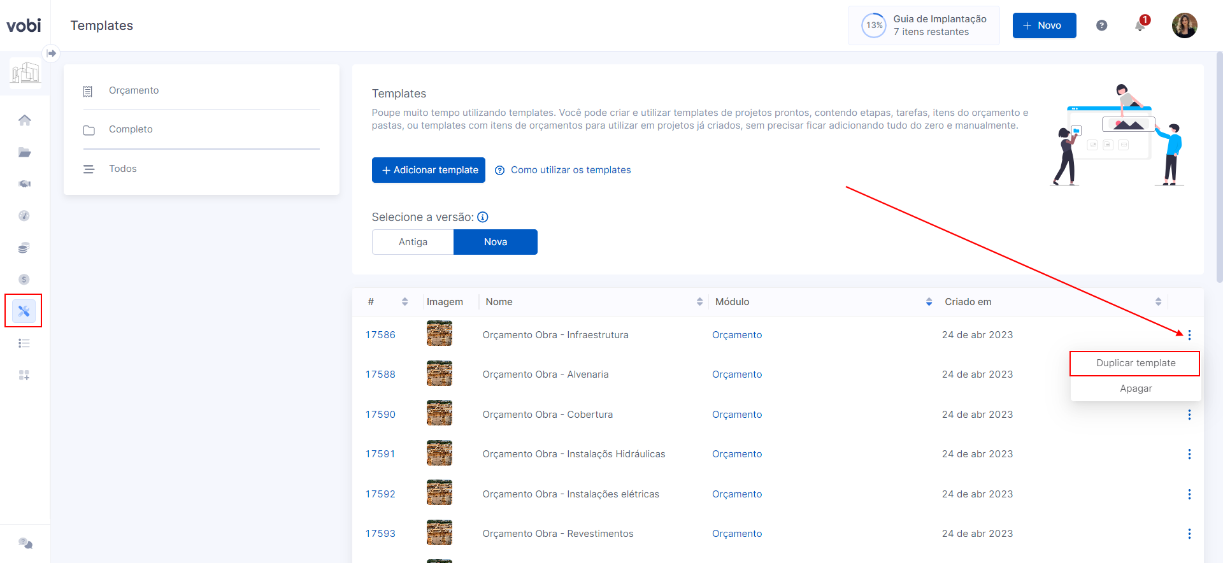This screenshot has width=1223, height=563.
Task: Open the chat bubbles sidebar icon
Action: (25, 543)
